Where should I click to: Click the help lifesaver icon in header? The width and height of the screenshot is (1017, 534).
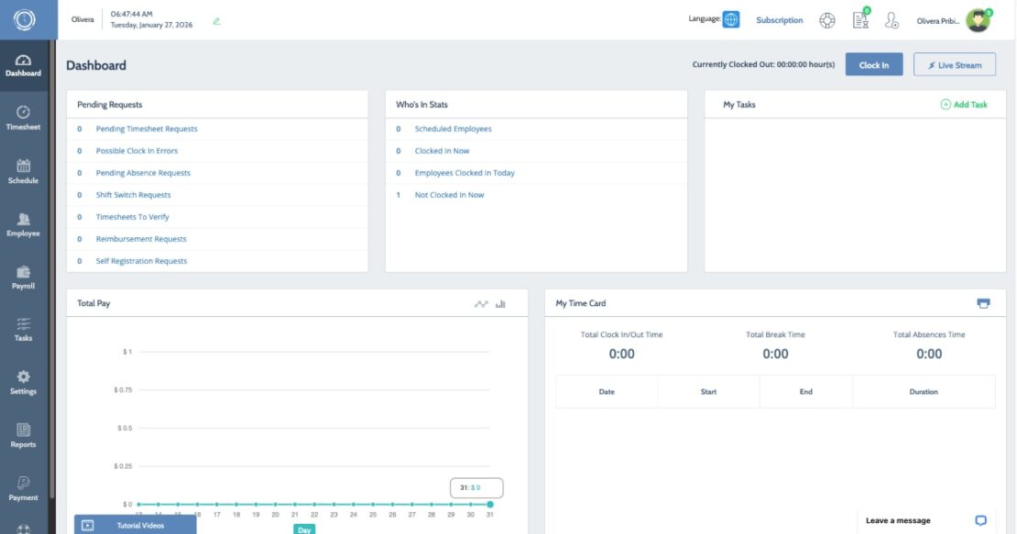coord(827,20)
